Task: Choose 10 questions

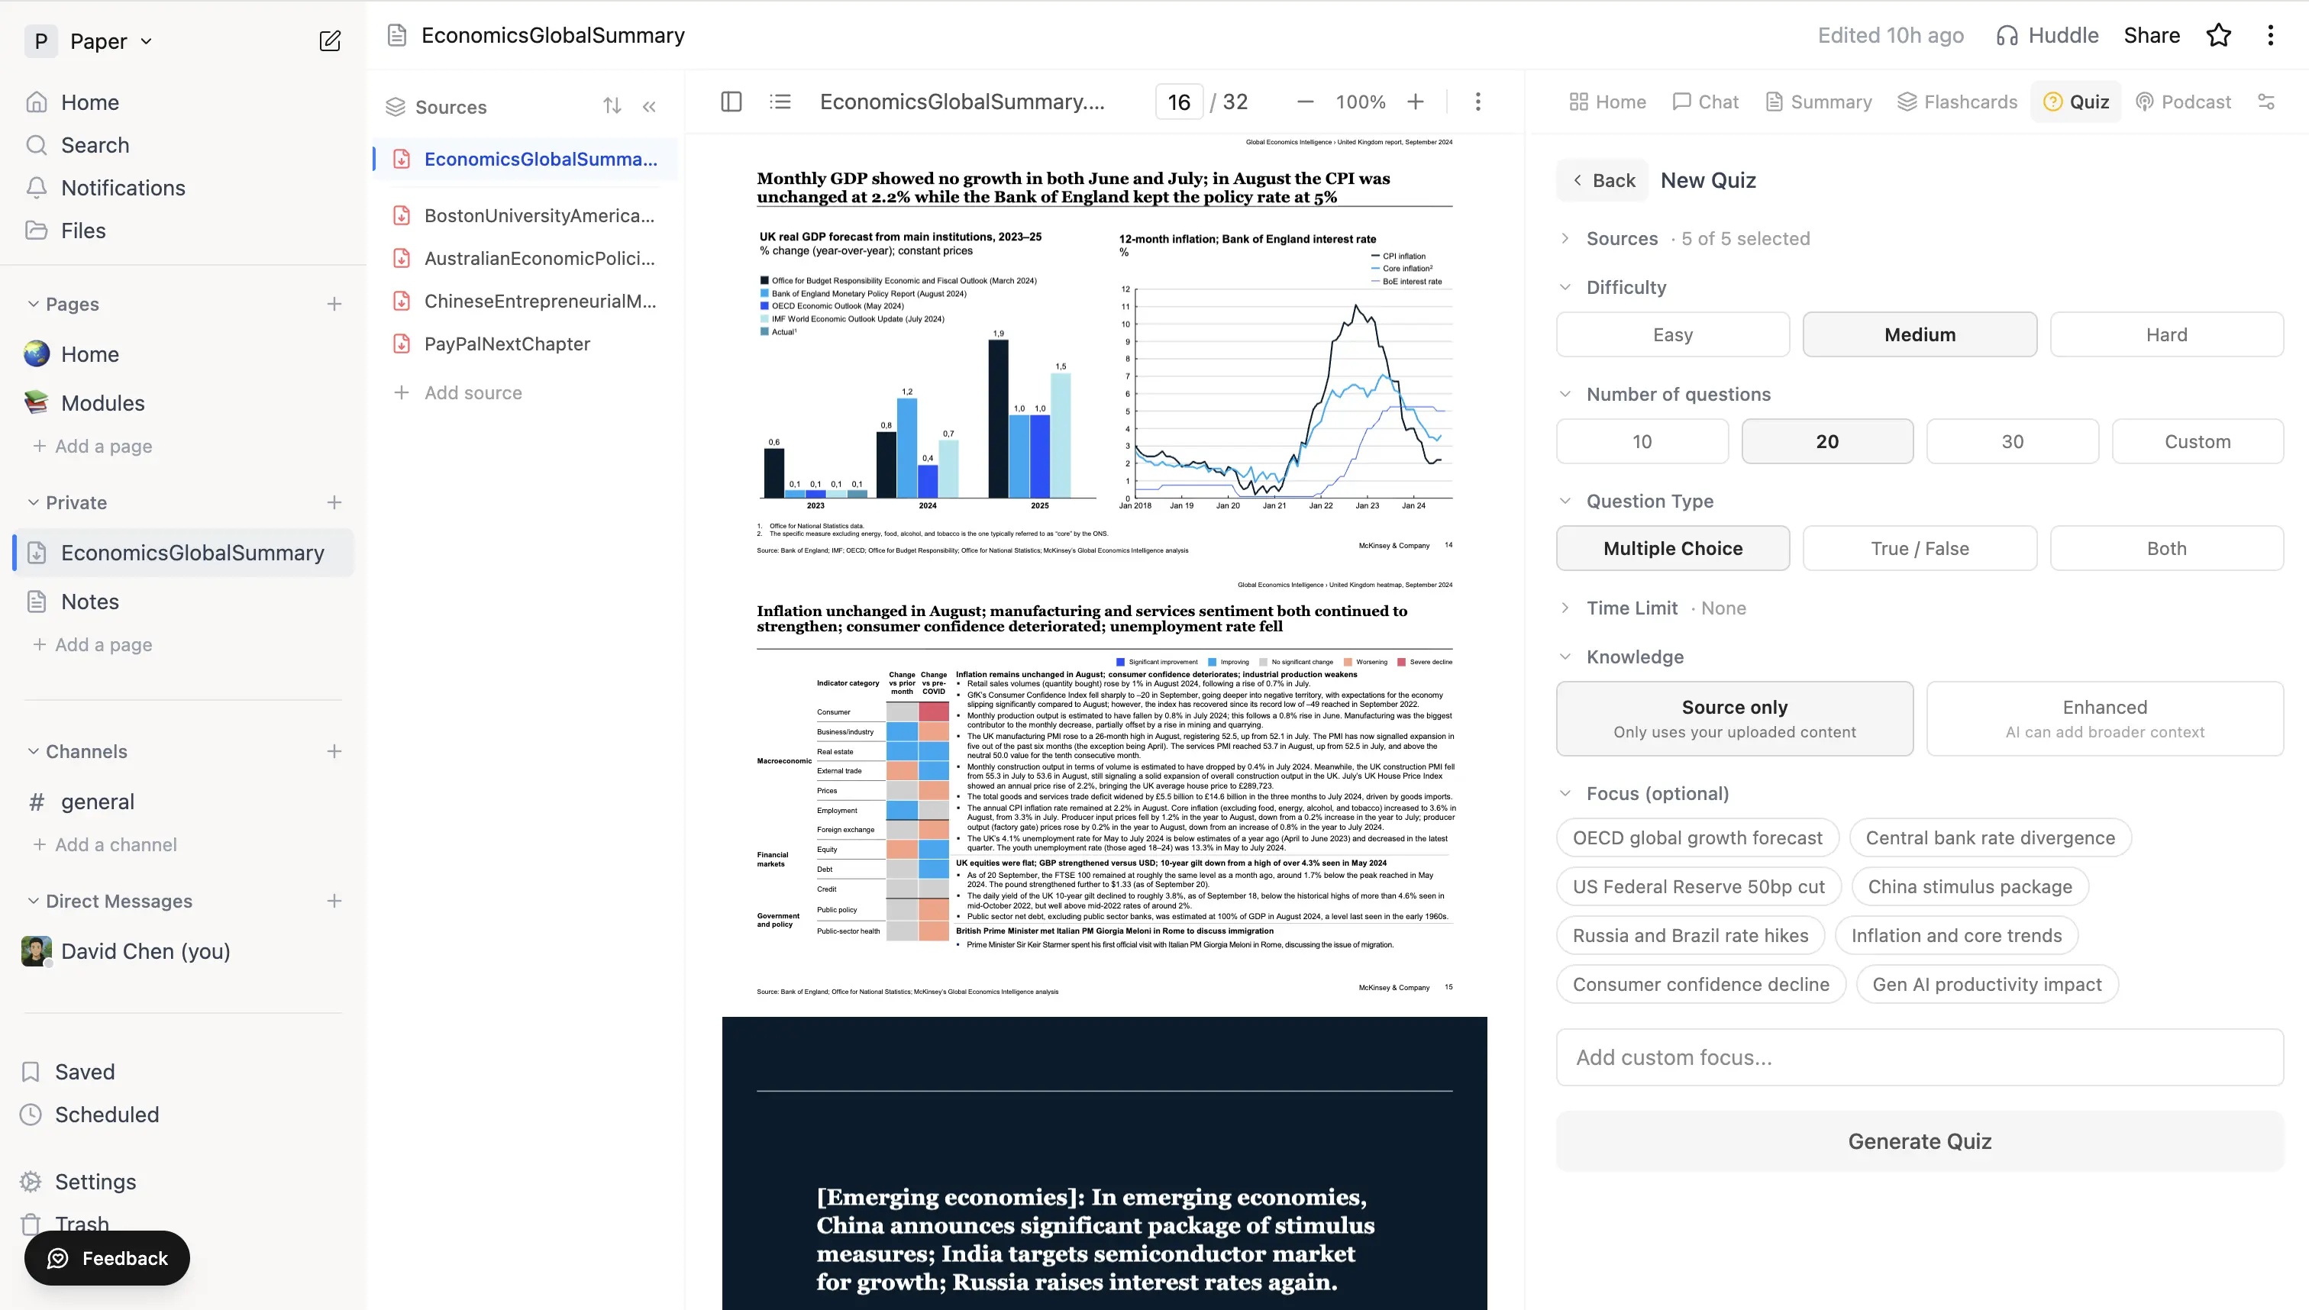Action: tap(1642, 442)
